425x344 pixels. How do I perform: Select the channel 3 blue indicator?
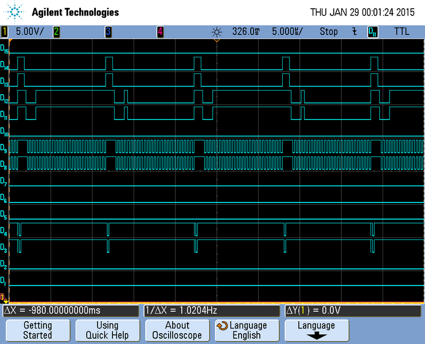click(108, 32)
